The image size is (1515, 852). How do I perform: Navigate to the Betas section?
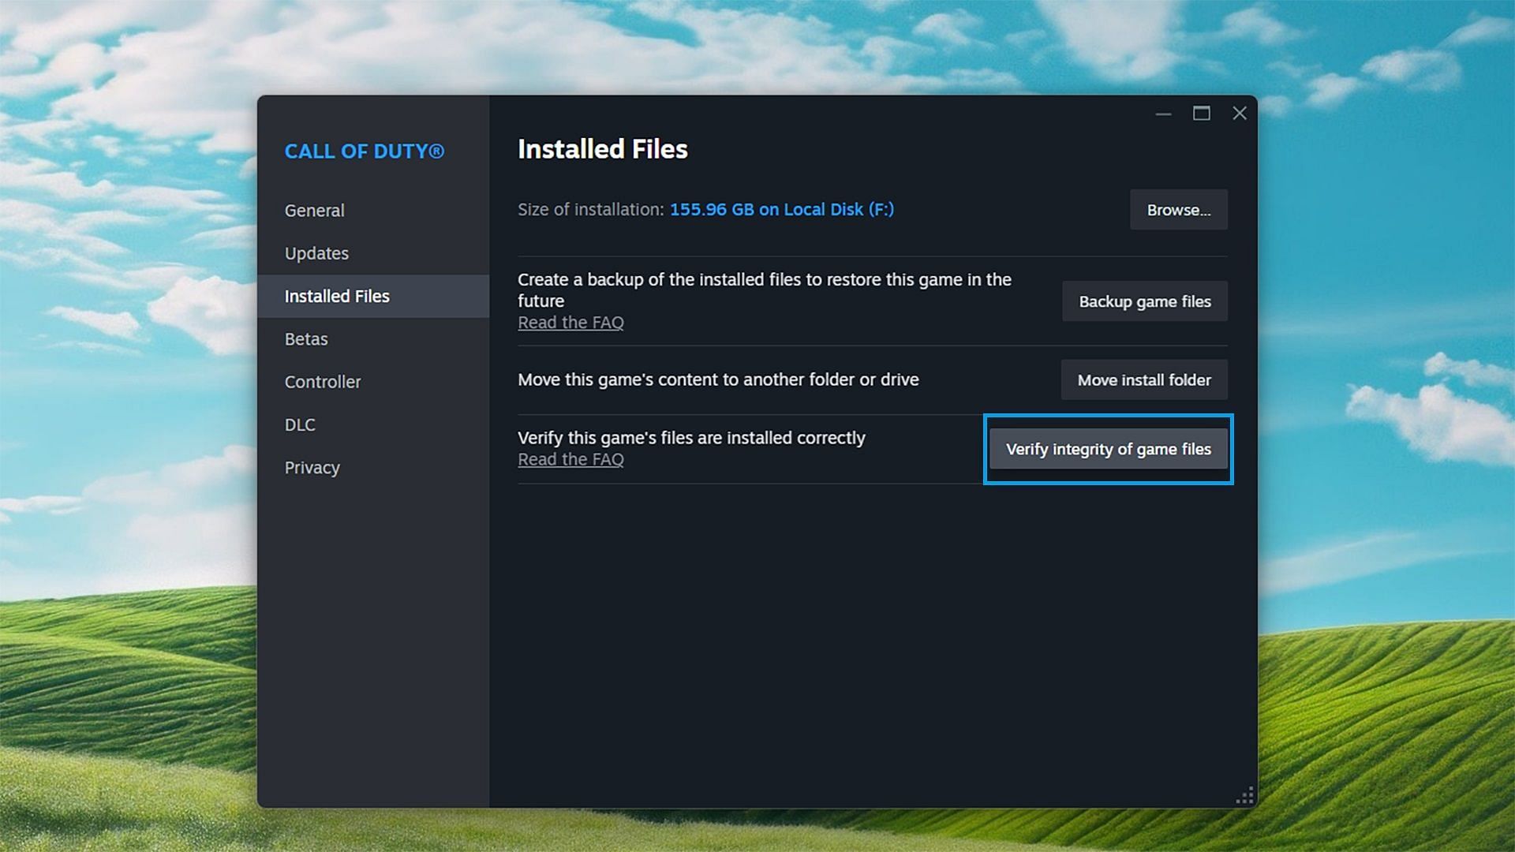point(306,338)
